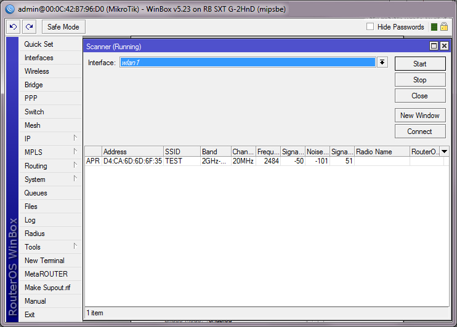Click the Interface wlan1 input field
Viewport: 457px width, 327px height.
point(248,63)
